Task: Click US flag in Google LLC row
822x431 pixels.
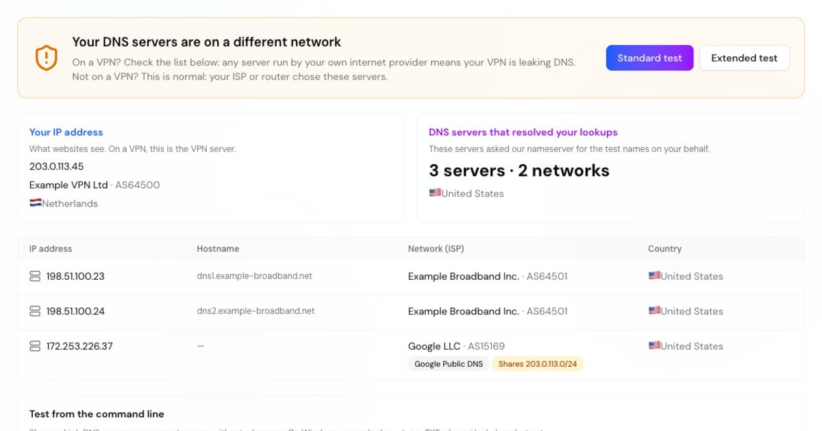Action: (x=654, y=345)
